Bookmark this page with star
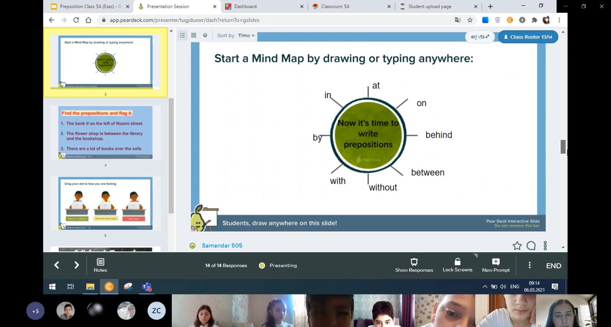 [x=470, y=20]
